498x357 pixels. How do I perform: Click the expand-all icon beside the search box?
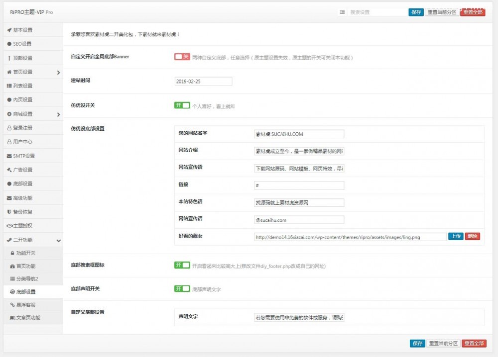click(x=343, y=12)
